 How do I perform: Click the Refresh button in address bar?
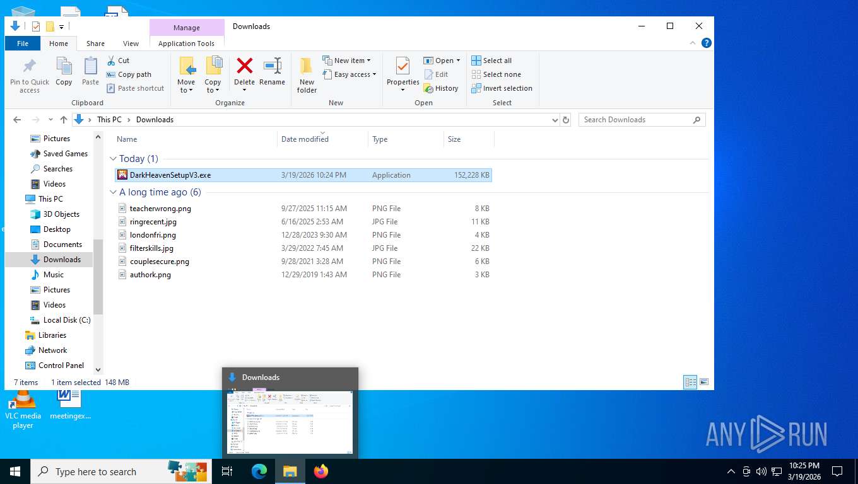pos(566,120)
